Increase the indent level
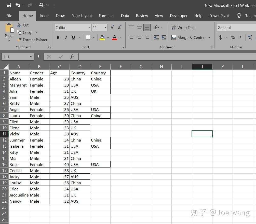This screenshot has height=224, width=256. (164, 37)
